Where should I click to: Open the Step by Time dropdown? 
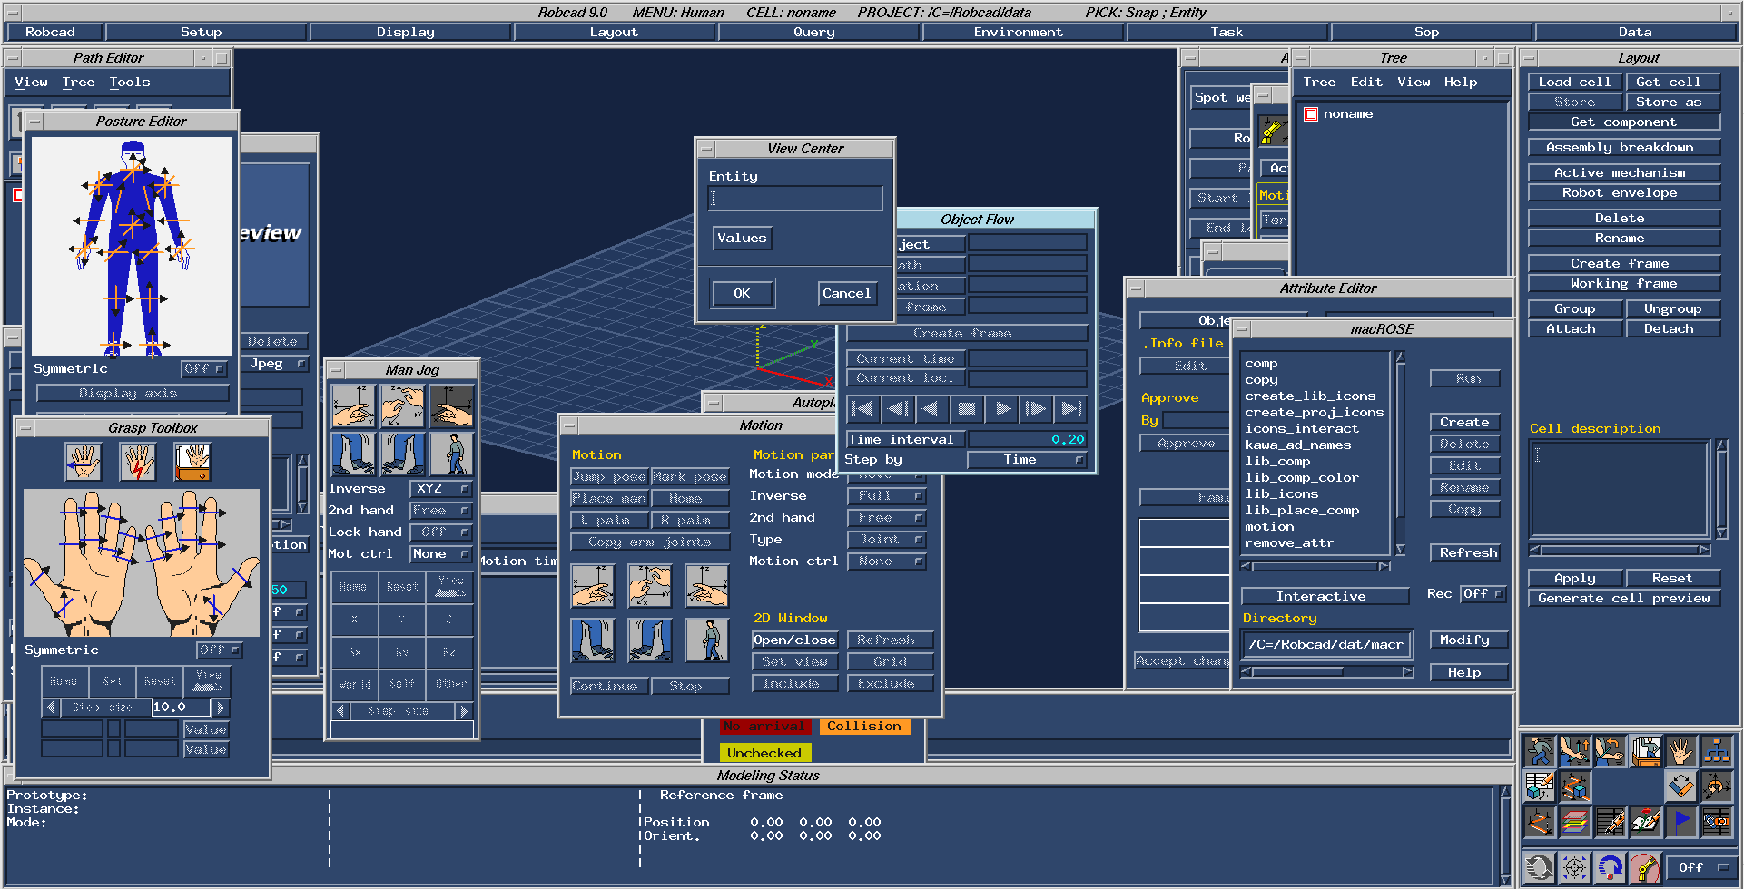point(1028,460)
